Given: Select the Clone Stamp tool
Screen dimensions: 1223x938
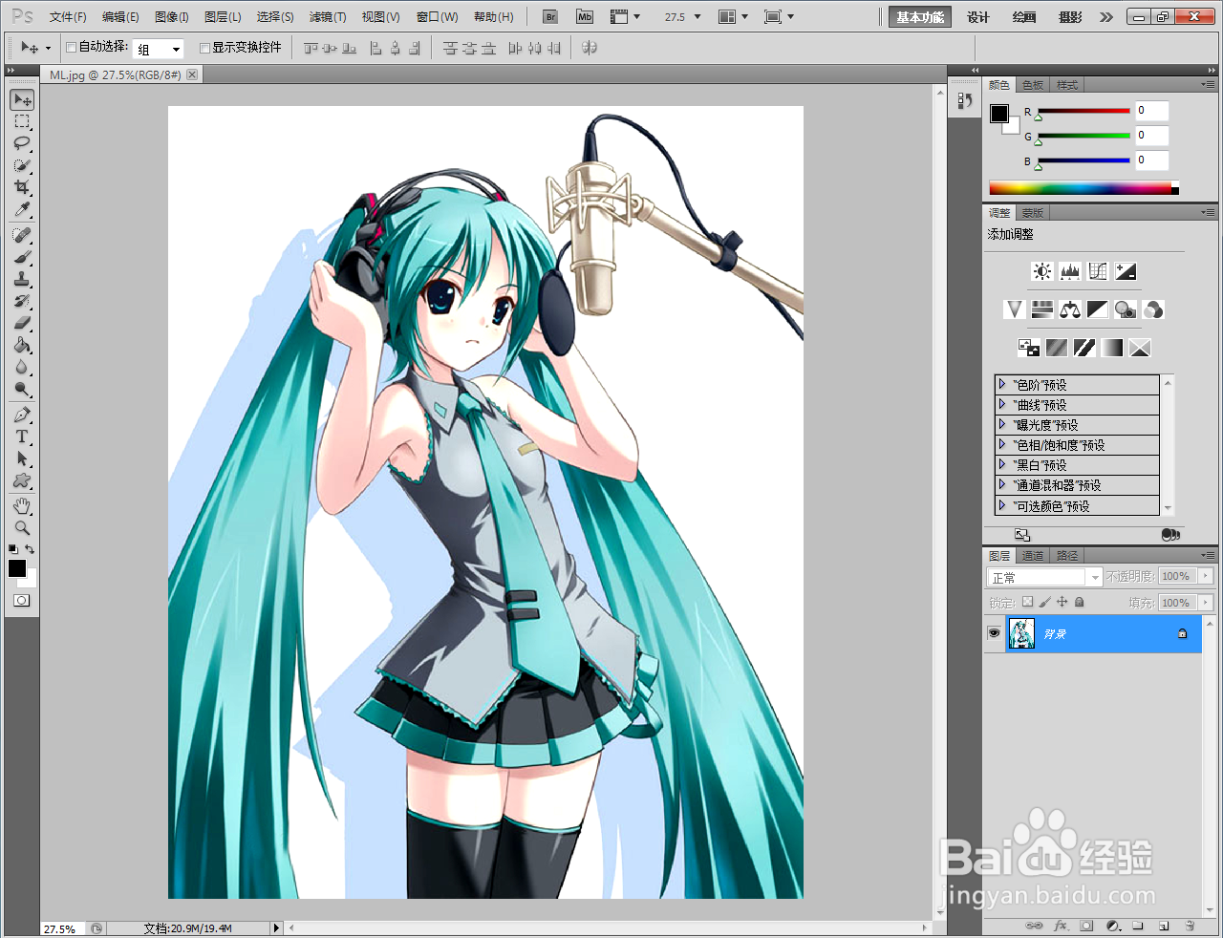Looking at the screenshot, I should [22, 280].
